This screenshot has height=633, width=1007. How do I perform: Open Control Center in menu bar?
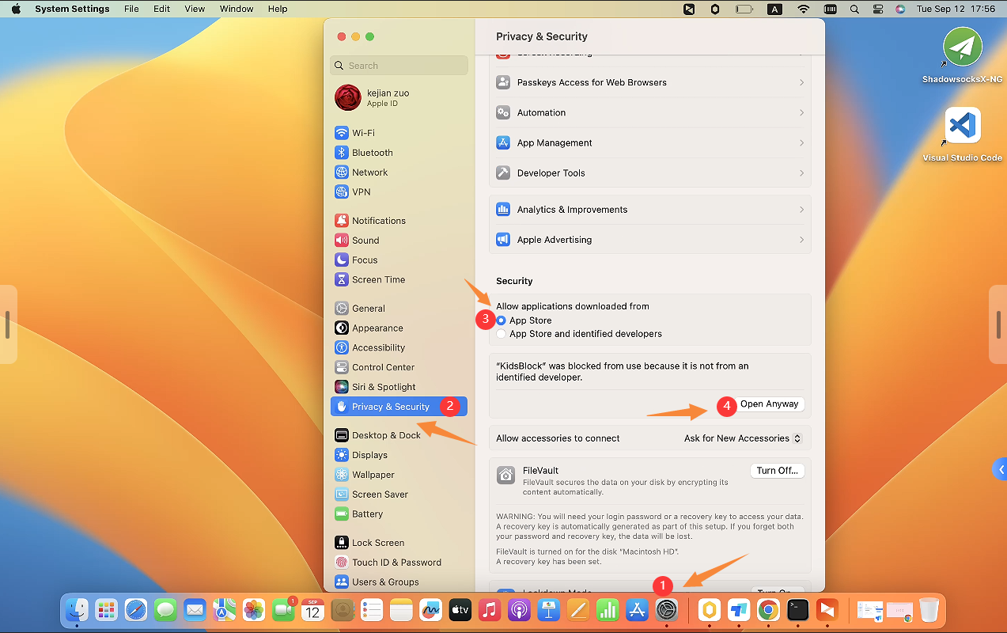[x=878, y=9]
